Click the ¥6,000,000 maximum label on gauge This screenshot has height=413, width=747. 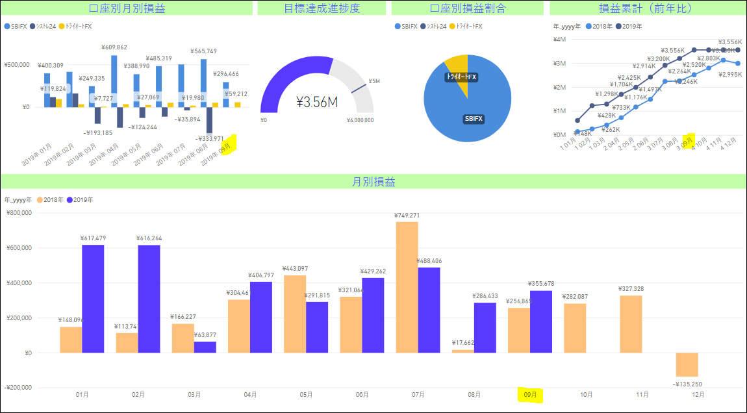coord(360,120)
